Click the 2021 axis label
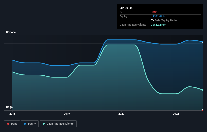 pos(176,114)
